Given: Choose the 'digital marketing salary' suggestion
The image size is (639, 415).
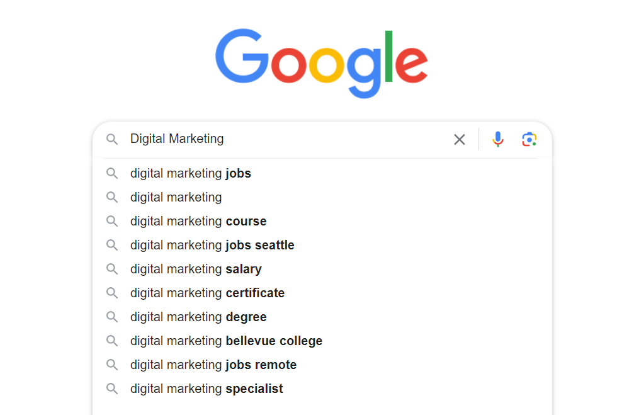Looking at the screenshot, I should (x=195, y=269).
